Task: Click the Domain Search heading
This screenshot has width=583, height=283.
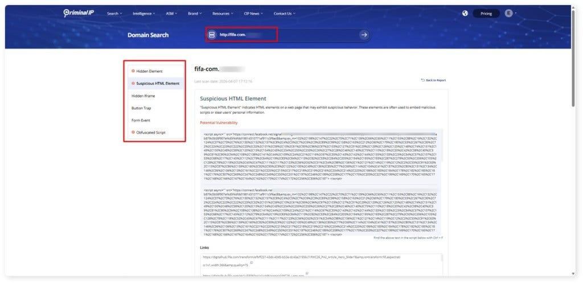Action: [x=148, y=35]
